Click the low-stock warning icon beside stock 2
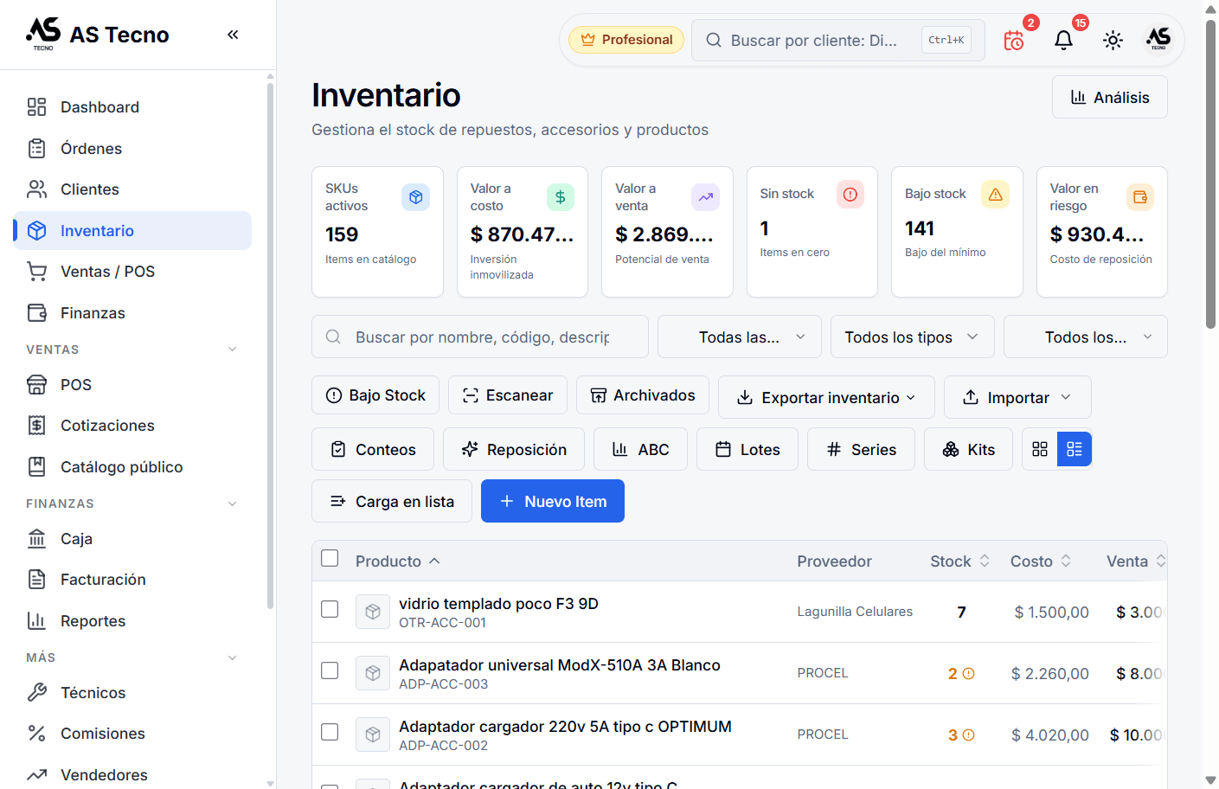 [x=969, y=674]
